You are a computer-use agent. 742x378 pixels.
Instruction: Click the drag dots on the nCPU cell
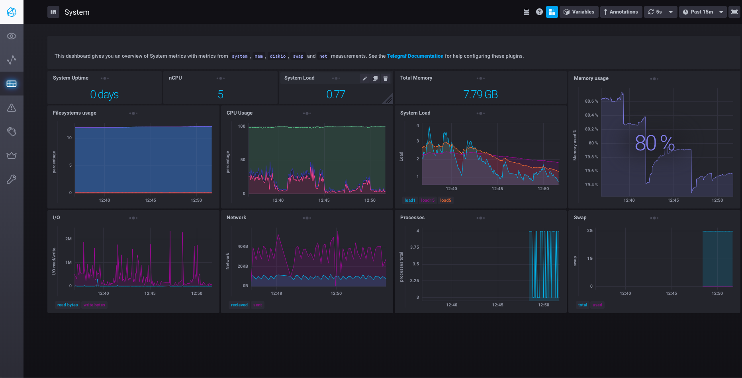tap(221, 78)
